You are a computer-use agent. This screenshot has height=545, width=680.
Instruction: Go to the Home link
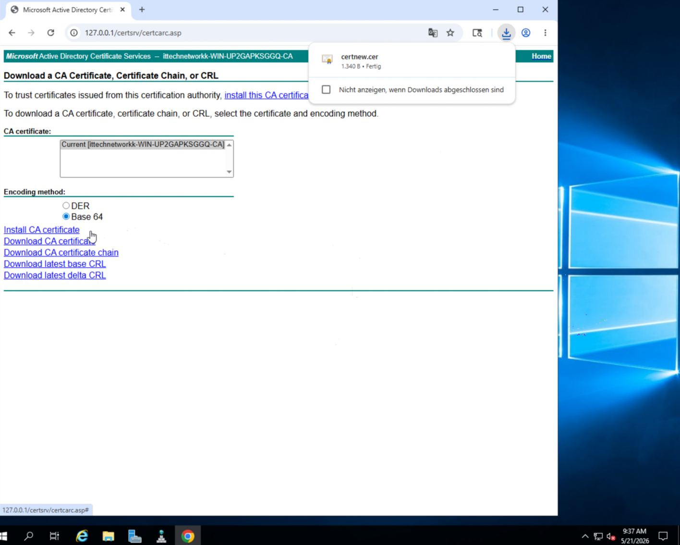point(541,56)
